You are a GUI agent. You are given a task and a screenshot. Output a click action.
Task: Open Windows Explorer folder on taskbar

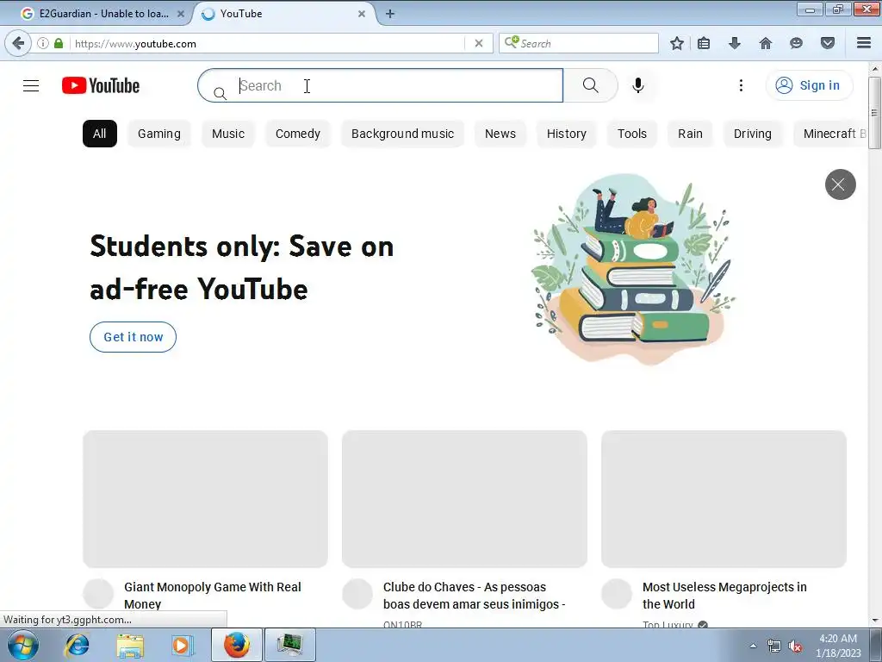coord(130,645)
